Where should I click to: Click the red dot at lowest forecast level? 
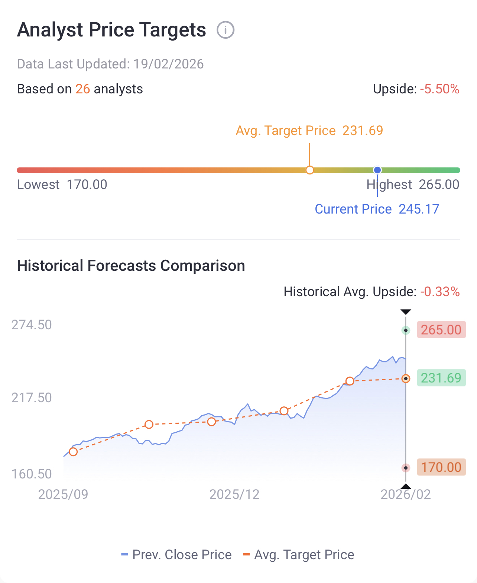(x=406, y=468)
